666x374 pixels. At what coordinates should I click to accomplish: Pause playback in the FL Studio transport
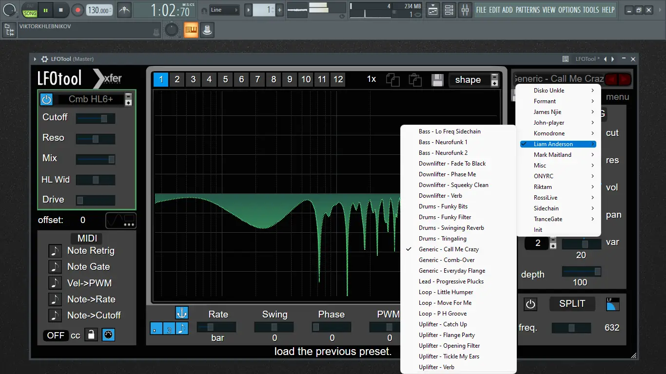pyautogui.click(x=45, y=10)
